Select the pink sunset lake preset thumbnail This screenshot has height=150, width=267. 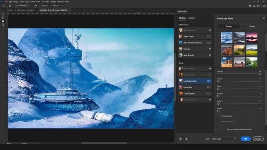pos(252,37)
